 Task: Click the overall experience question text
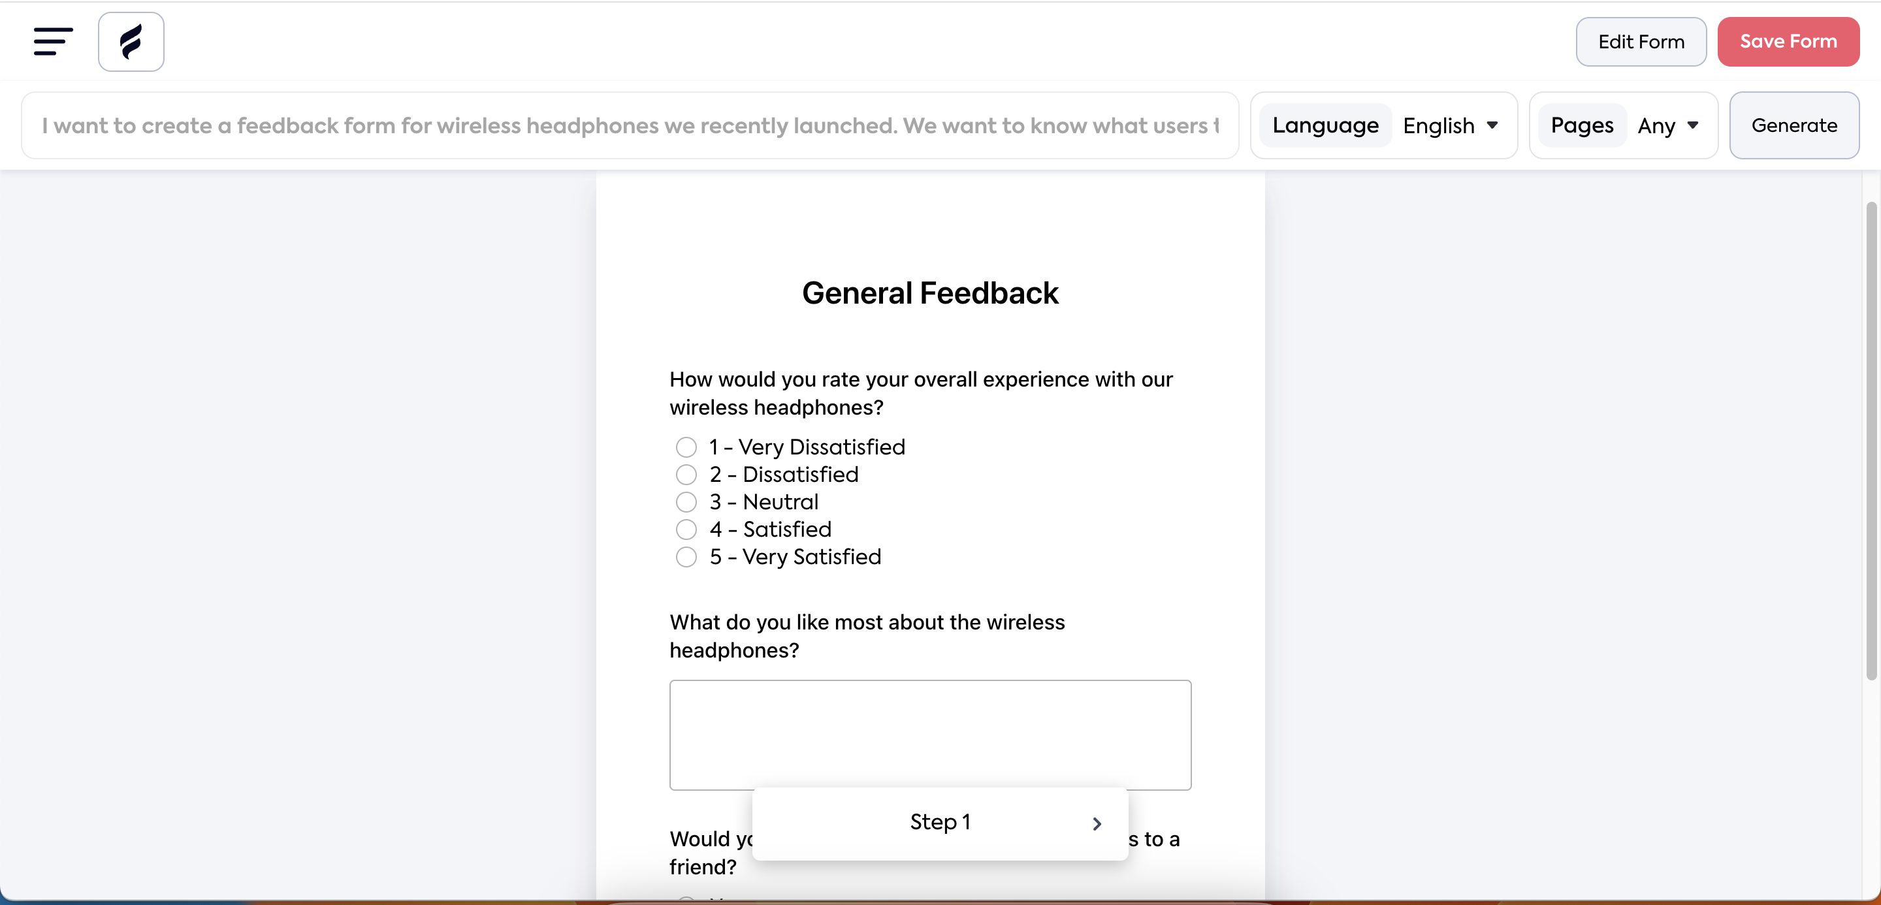click(921, 393)
